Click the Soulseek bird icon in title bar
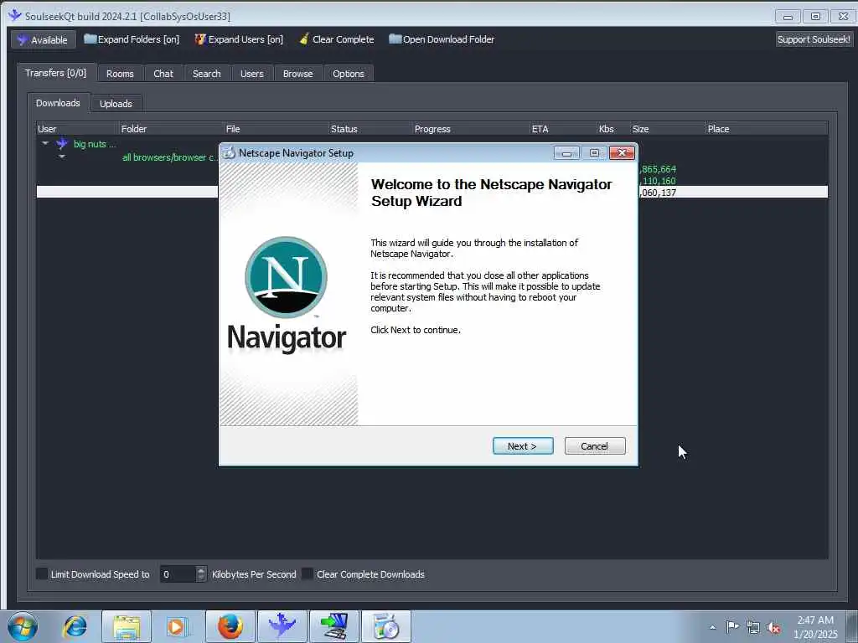This screenshot has width=858, height=643. (15, 15)
